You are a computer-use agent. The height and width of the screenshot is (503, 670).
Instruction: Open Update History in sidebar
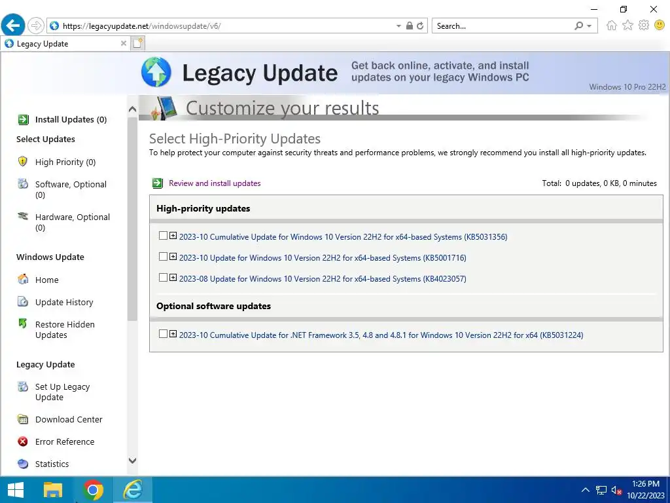(x=64, y=303)
